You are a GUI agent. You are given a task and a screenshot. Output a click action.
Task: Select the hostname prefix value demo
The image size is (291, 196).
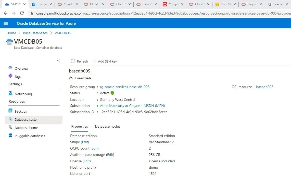[153, 167]
